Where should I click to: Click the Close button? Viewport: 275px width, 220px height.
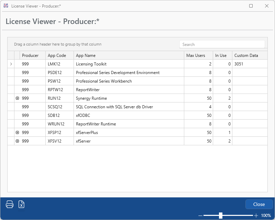(x=259, y=204)
